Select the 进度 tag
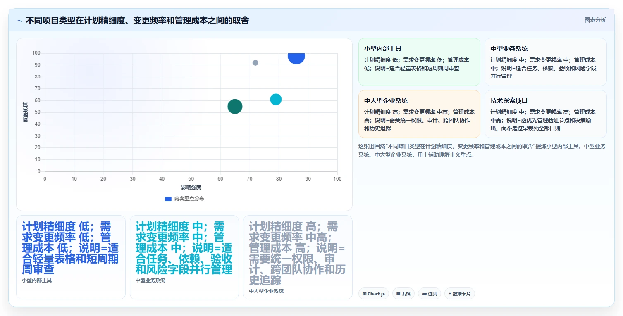623x316 pixels. point(430,294)
